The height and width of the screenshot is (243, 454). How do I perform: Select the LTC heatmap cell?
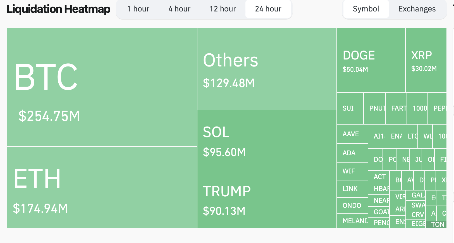tap(410, 136)
